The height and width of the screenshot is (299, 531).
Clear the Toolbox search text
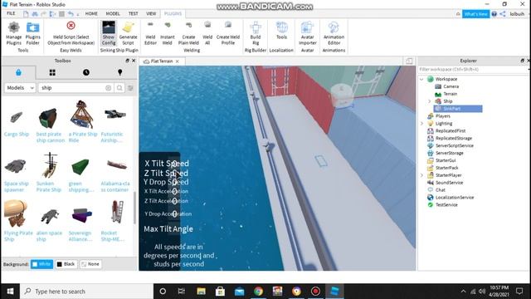pyautogui.click(x=108, y=88)
